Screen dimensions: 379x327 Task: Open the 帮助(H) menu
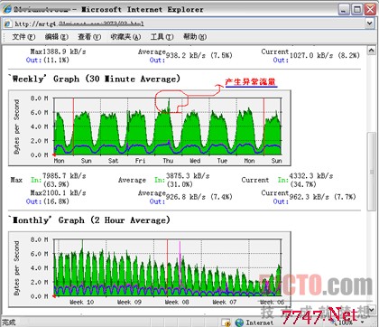point(195,37)
